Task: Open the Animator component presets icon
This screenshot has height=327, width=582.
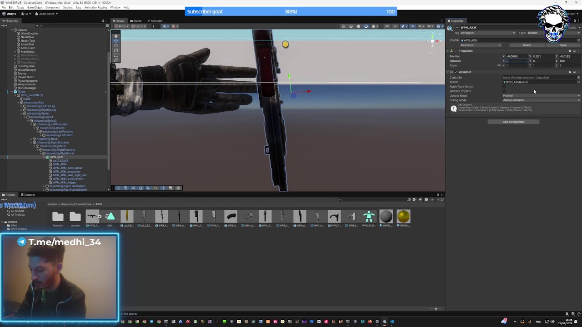Action: click(574, 72)
